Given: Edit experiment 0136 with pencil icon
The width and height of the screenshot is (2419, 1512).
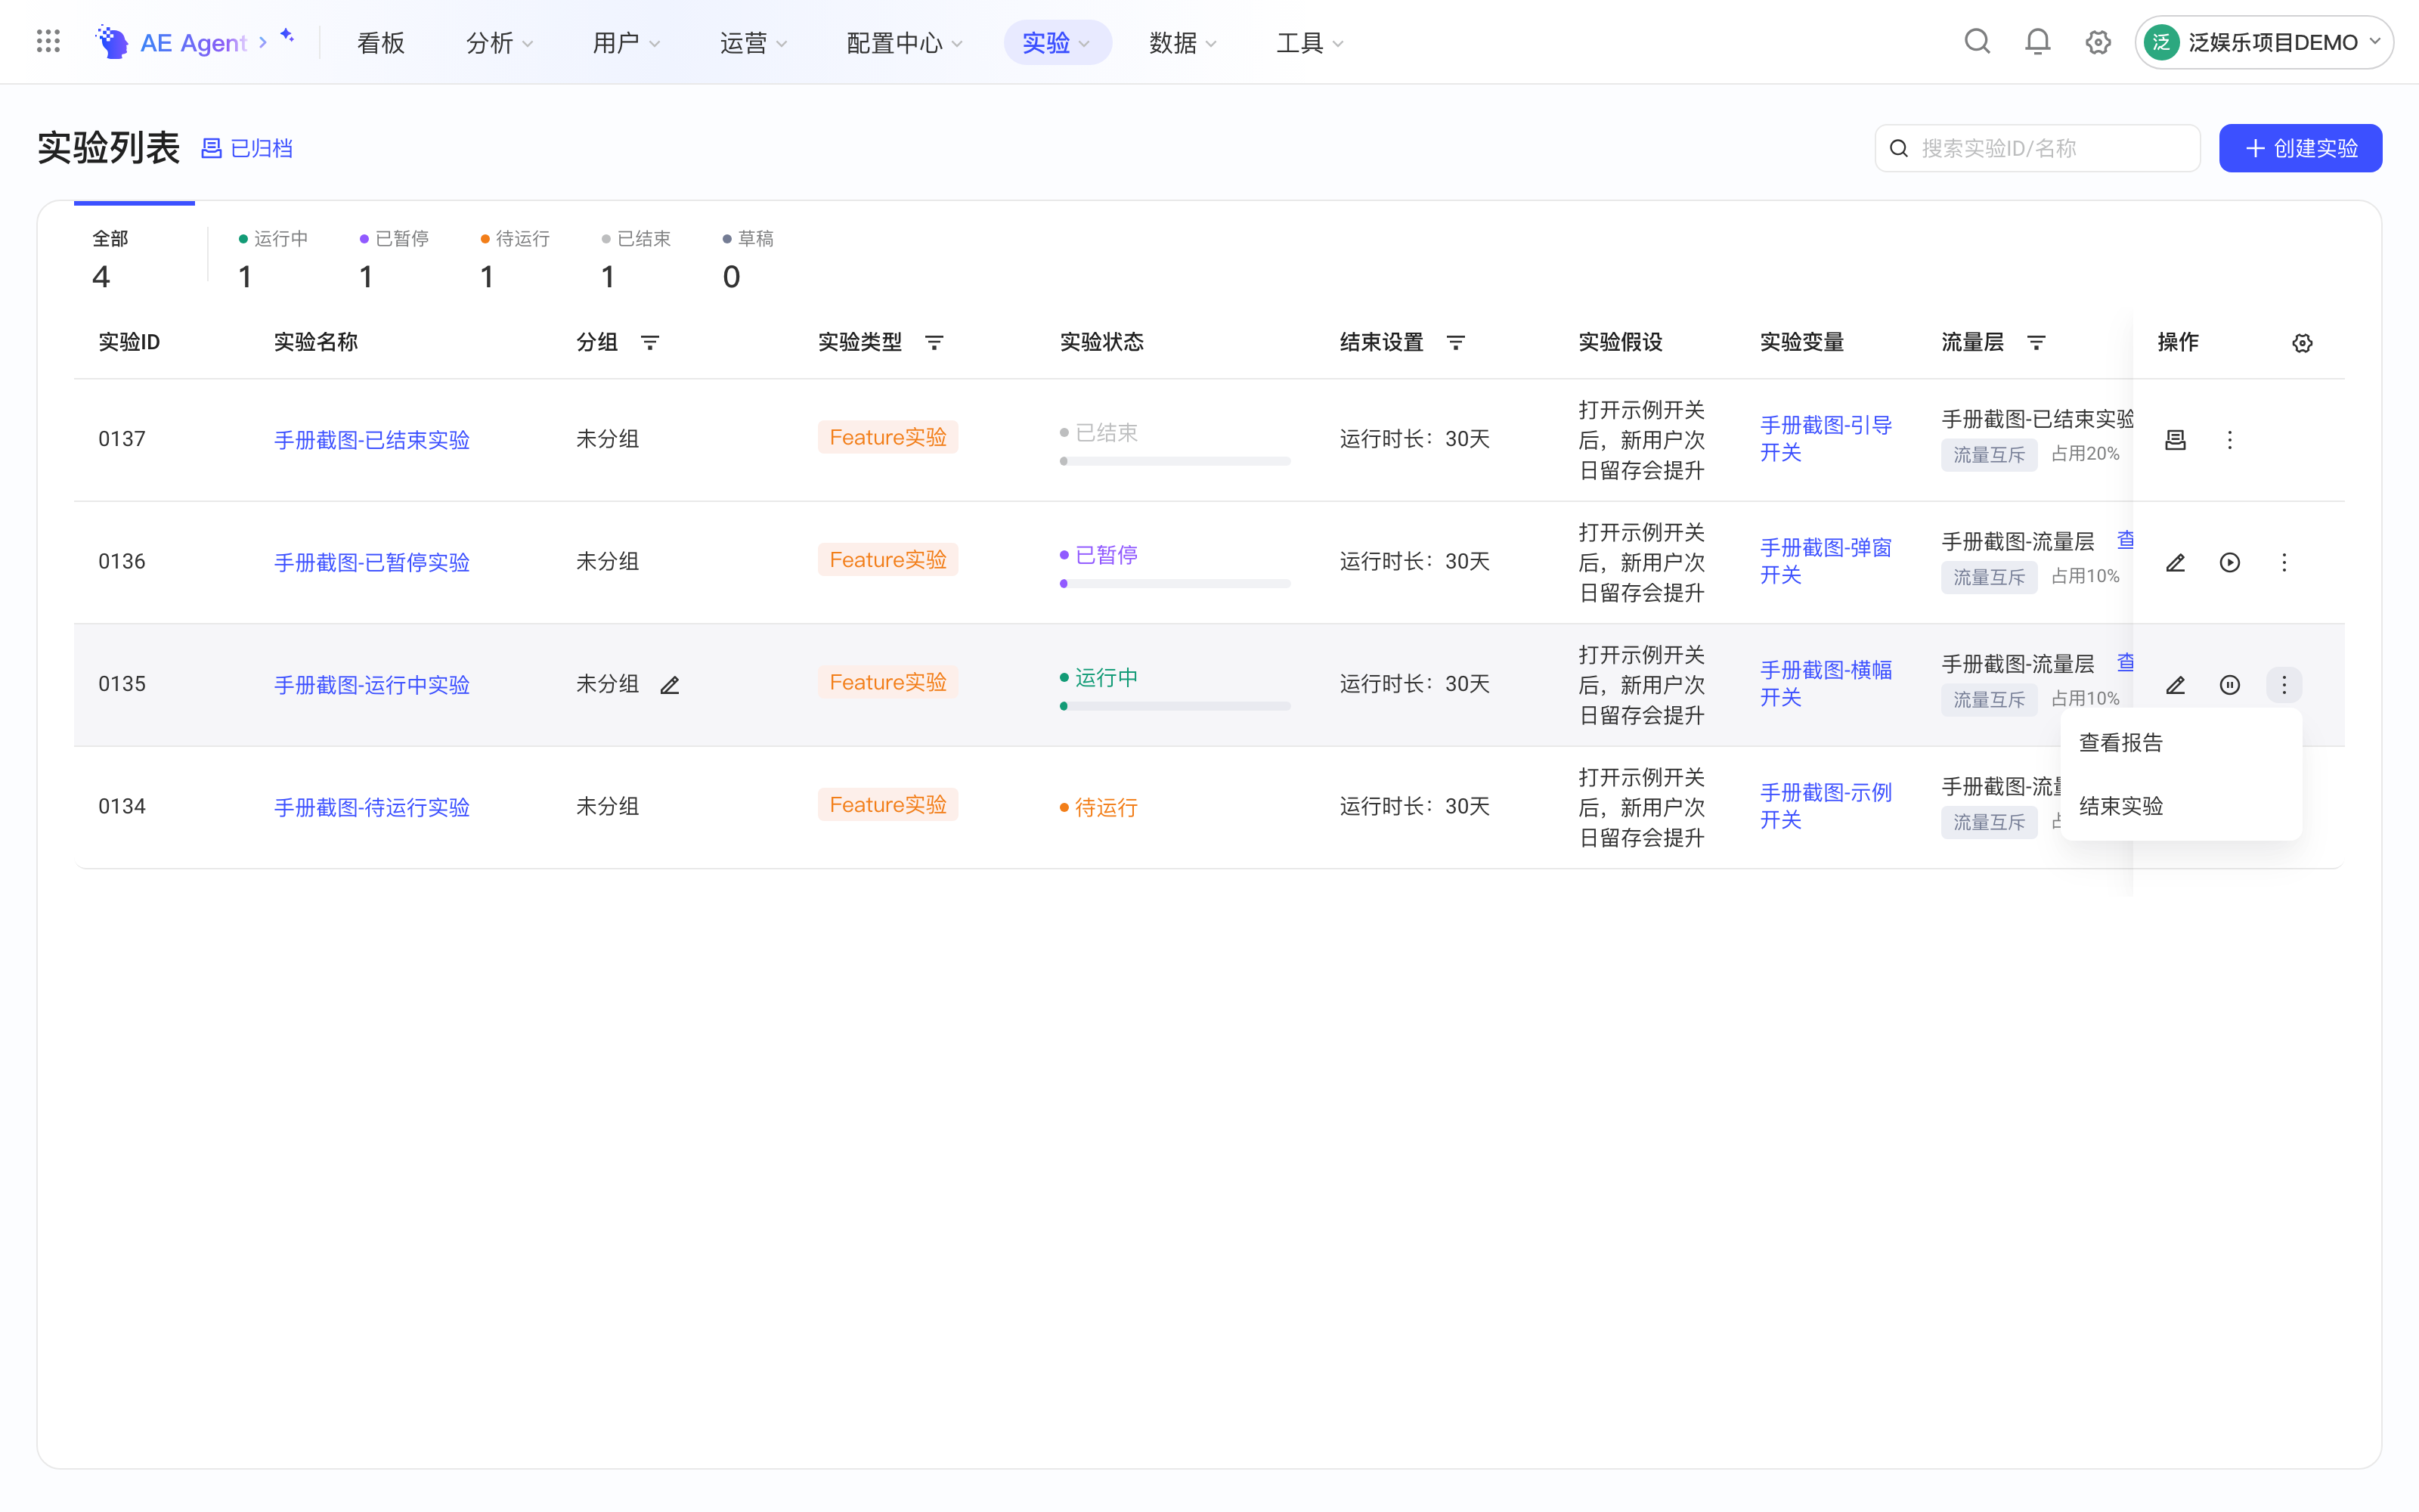Looking at the screenshot, I should 2175,563.
